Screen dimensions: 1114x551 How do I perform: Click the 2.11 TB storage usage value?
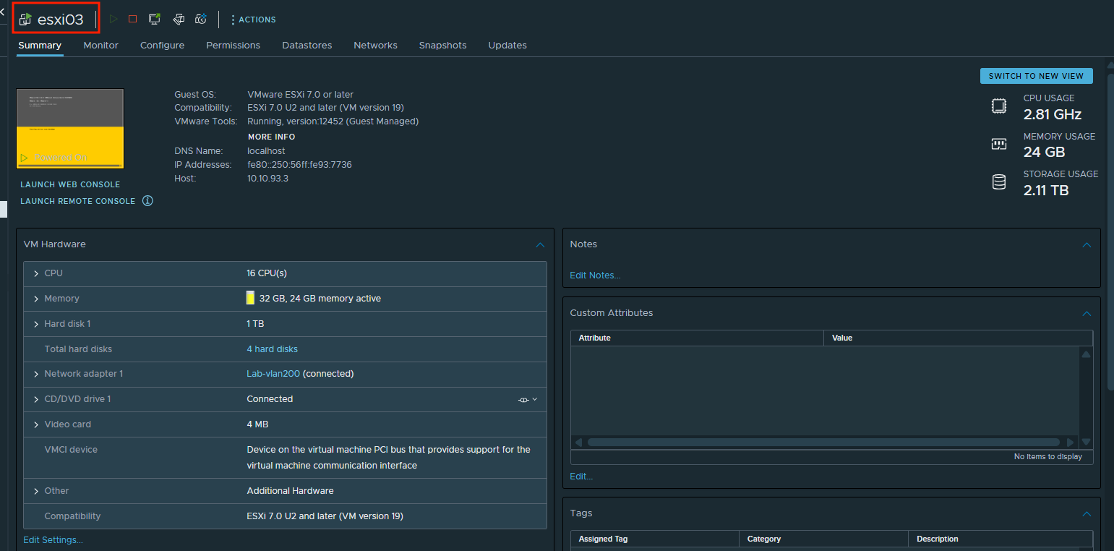click(x=1045, y=190)
